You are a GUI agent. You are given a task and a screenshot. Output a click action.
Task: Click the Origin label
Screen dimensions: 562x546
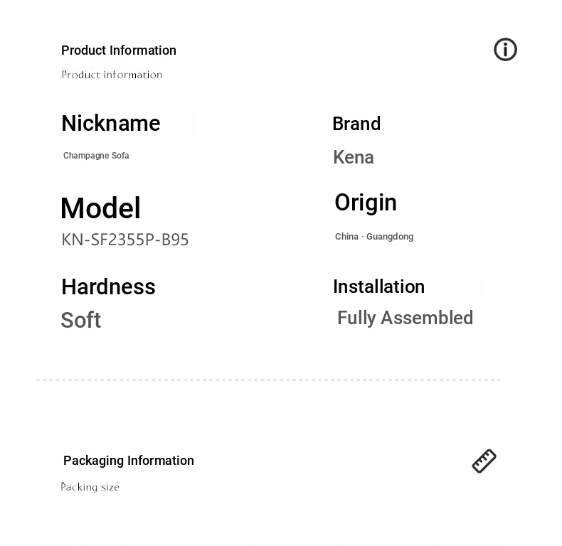(x=366, y=203)
